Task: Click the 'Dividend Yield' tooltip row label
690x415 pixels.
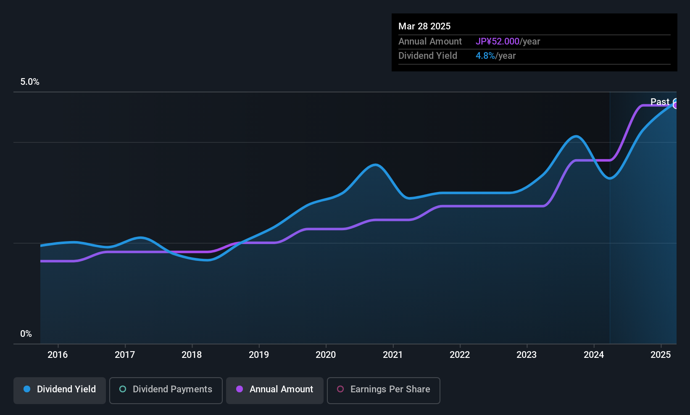Action: [428, 55]
